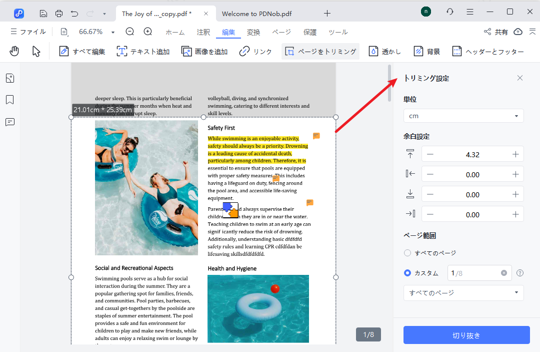
Task: Open the bookmarks panel in left sidebar
Action: pos(10,100)
